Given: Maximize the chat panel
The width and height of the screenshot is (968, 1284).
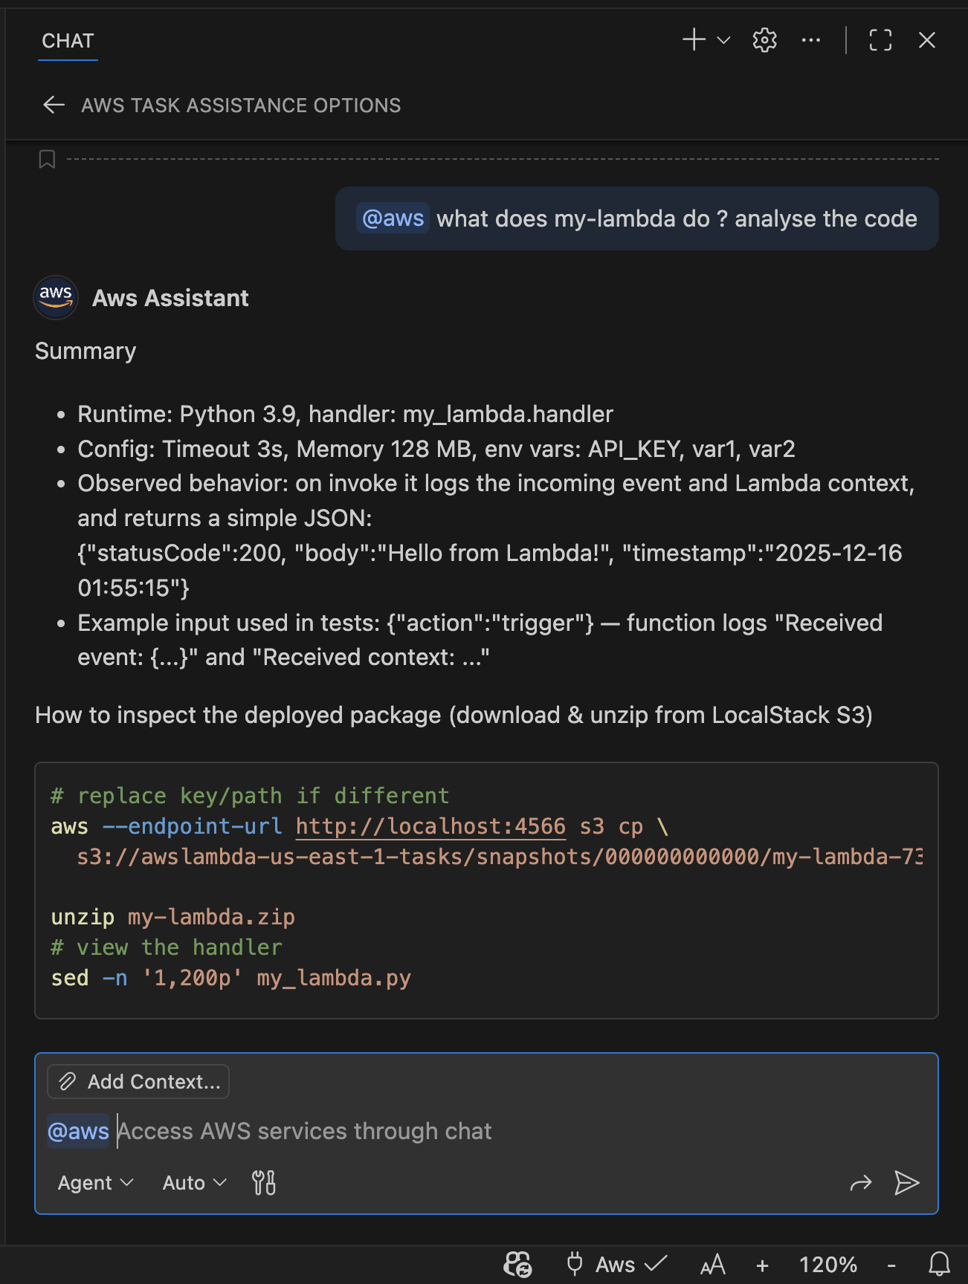Looking at the screenshot, I should [881, 40].
